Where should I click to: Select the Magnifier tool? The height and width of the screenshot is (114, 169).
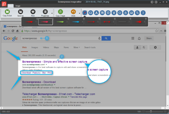tap(137, 13)
